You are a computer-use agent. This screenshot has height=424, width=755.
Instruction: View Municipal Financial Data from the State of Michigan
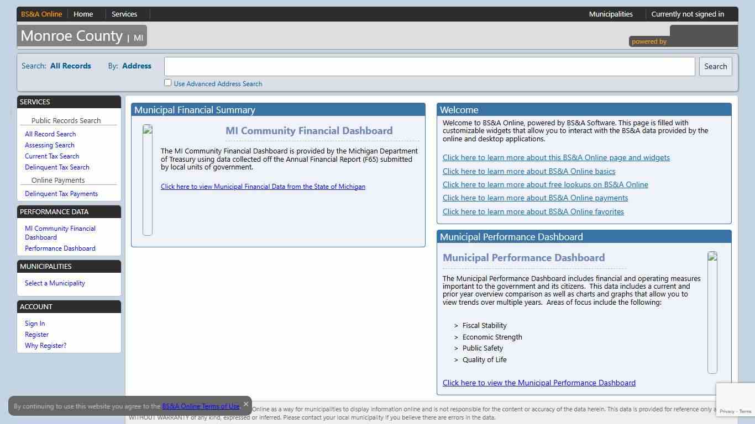263,186
